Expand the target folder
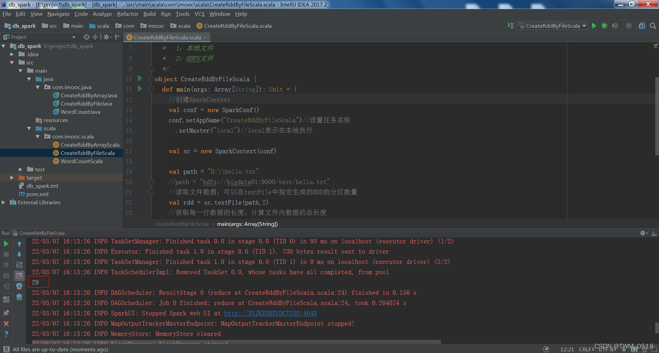Image resolution: width=659 pixels, height=353 pixels. click(12, 178)
